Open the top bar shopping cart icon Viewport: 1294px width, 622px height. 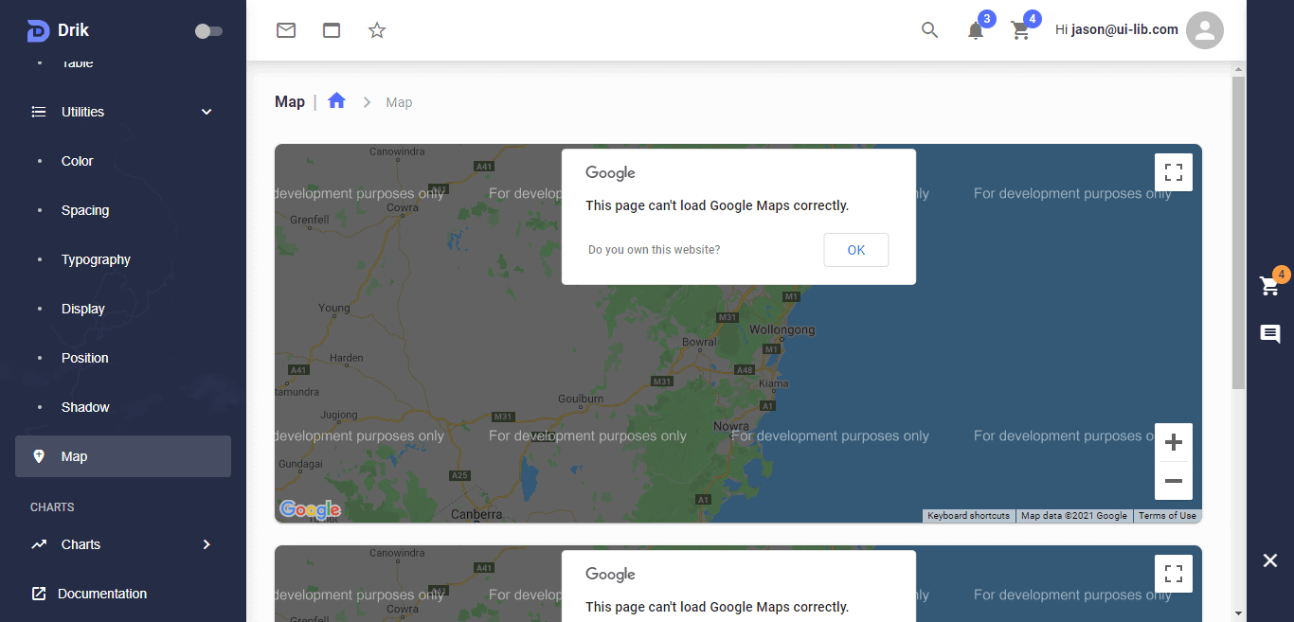[x=1020, y=30]
